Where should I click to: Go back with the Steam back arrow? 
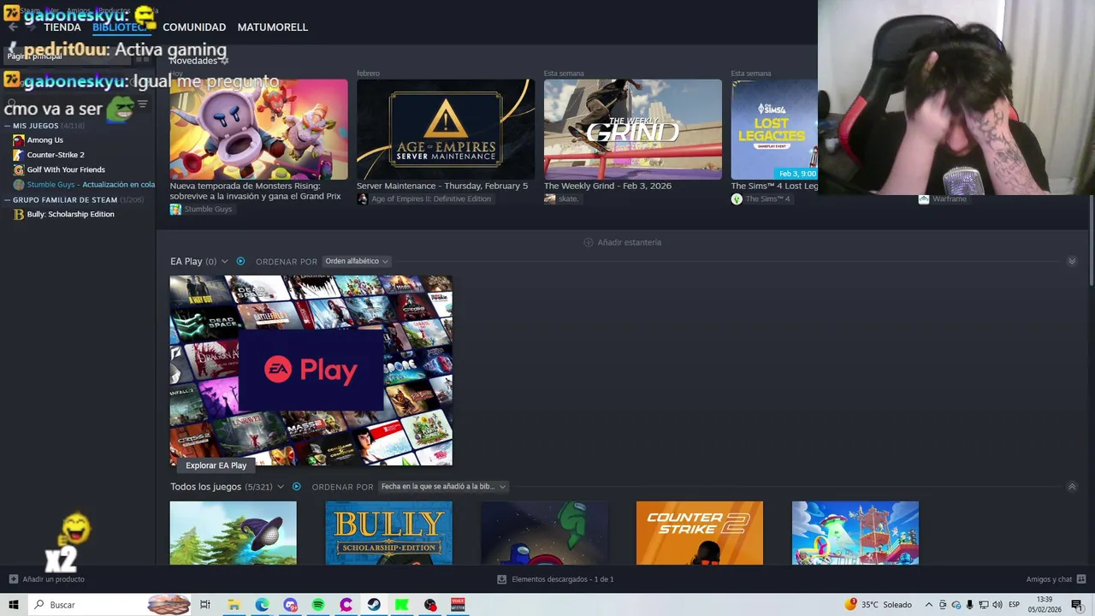pos(12,27)
